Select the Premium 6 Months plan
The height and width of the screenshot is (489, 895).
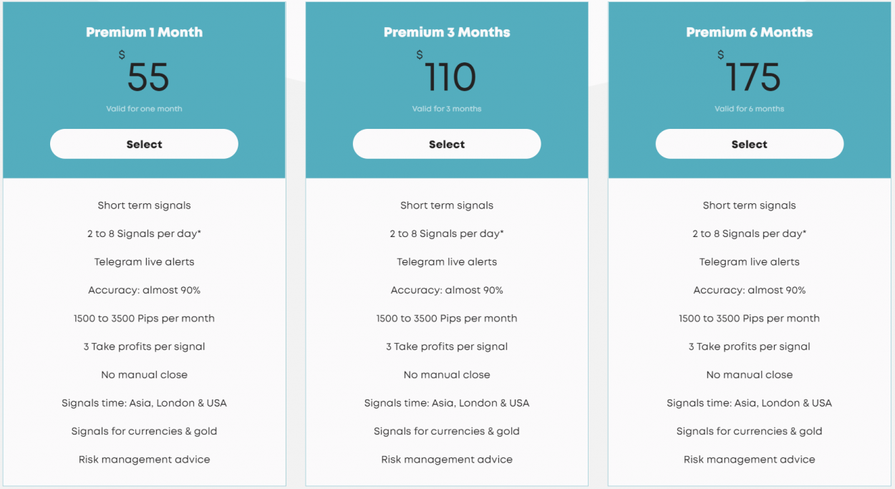750,144
